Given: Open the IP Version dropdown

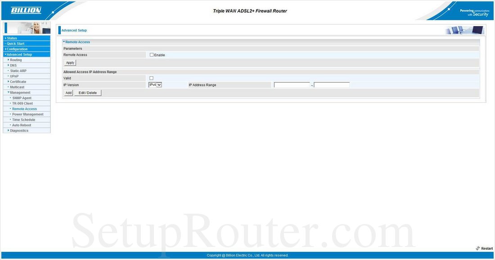Looking at the screenshot, I should (x=155, y=84).
